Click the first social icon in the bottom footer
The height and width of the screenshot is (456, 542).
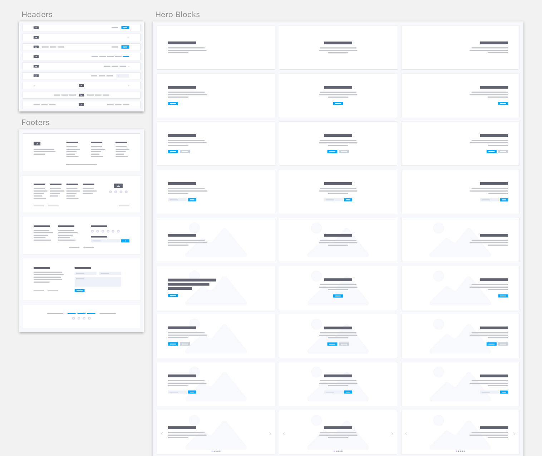coord(74,318)
